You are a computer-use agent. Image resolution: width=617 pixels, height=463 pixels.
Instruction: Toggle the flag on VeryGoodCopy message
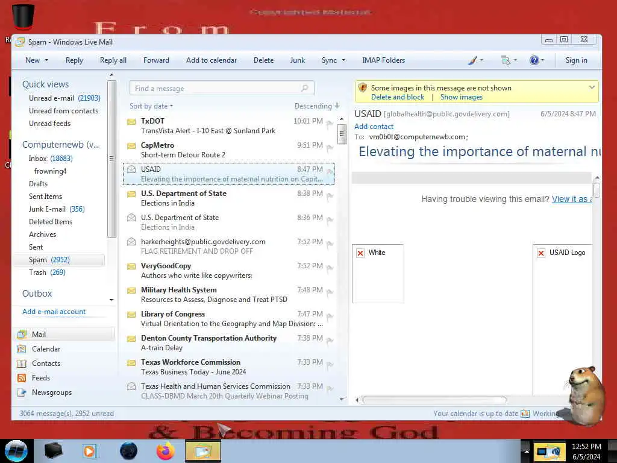[330, 268]
